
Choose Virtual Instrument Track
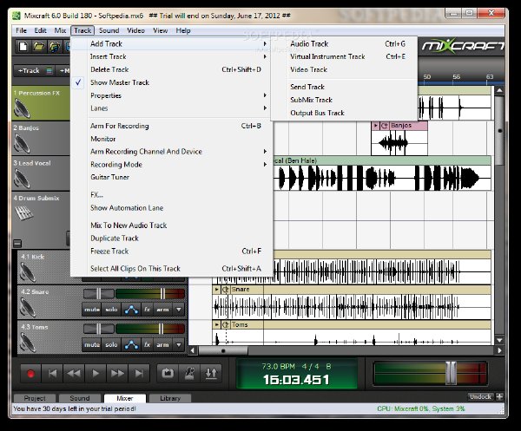(x=344, y=56)
